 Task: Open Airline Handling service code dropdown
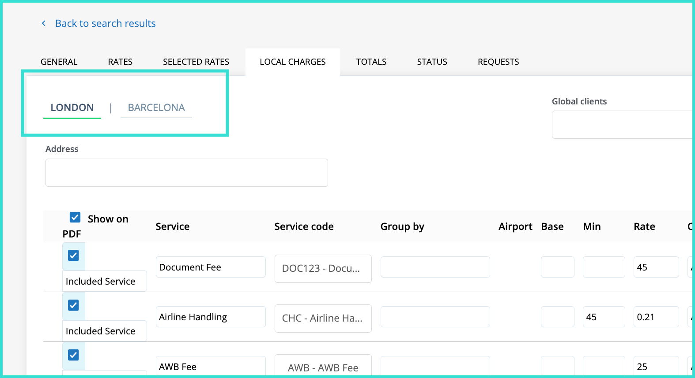pos(323,318)
